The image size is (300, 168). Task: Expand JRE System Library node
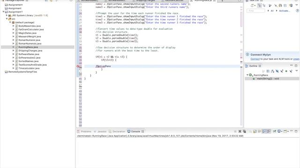point(7,15)
